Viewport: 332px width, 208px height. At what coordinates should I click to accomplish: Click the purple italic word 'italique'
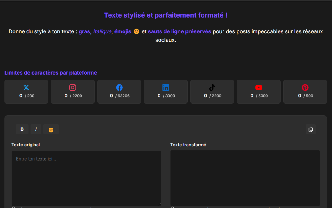click(102, 31)
